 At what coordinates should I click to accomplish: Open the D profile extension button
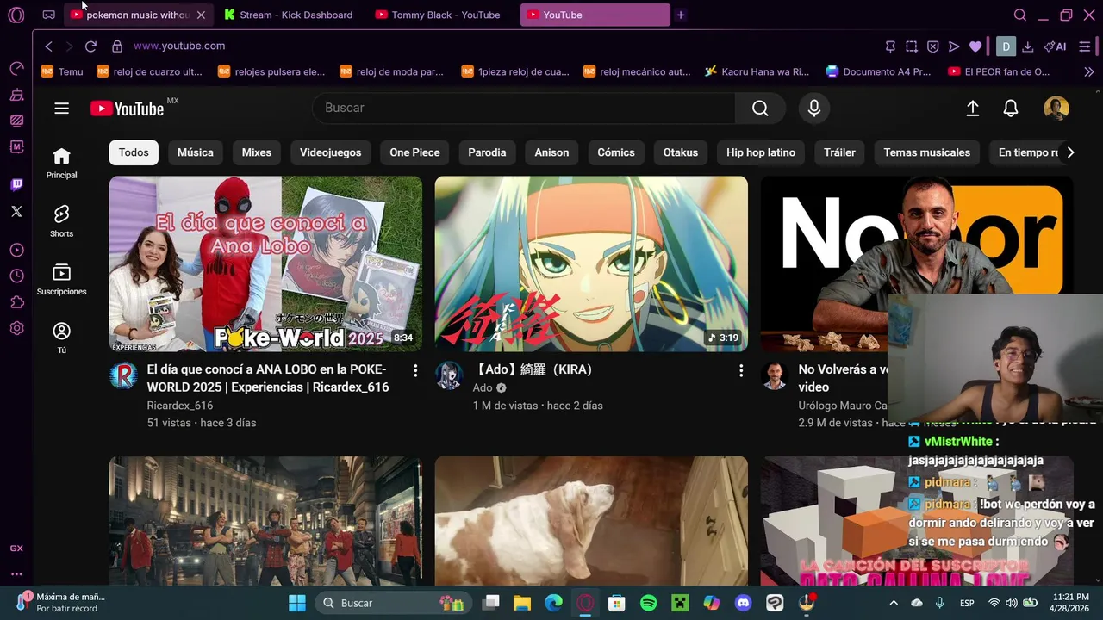click(x=1006, y=46)
